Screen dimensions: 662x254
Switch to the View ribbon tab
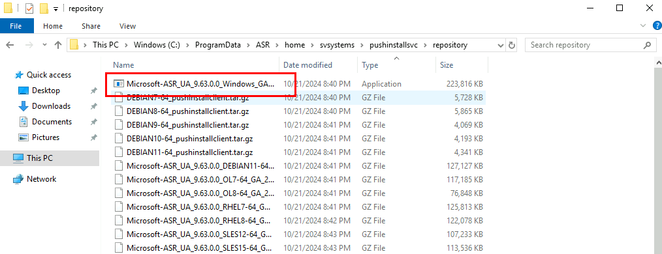click(x=127, y=26)
